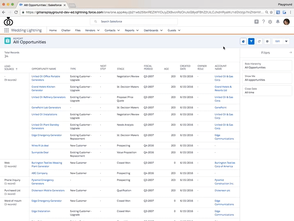Image resolution: width=294 pixels, height=221 pixels.
Task: Reload the page in the browser
Action: (x=16, y=12)
